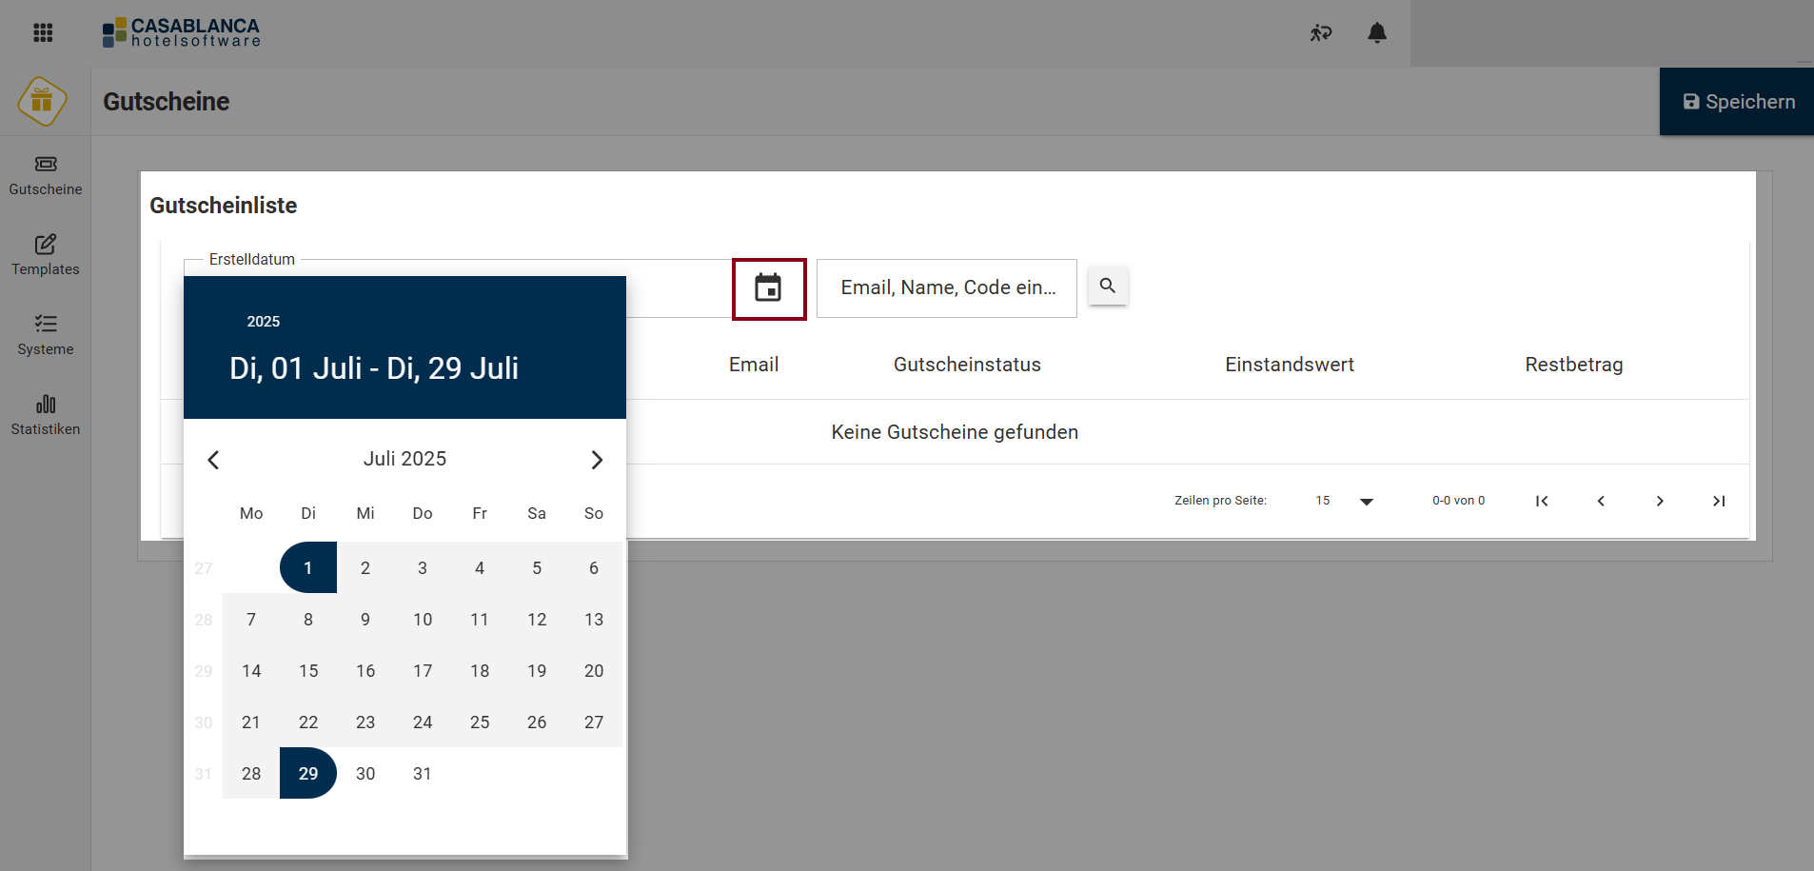Click the notification bell icon

click(1376, 33)
